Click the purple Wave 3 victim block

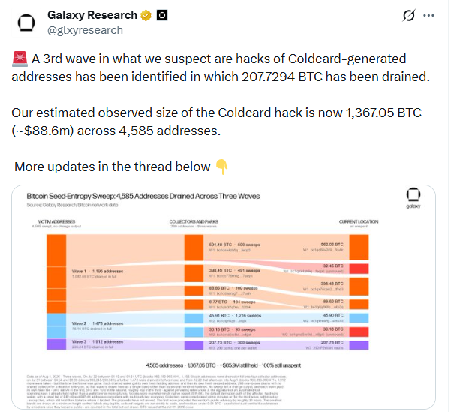point(56,344)
